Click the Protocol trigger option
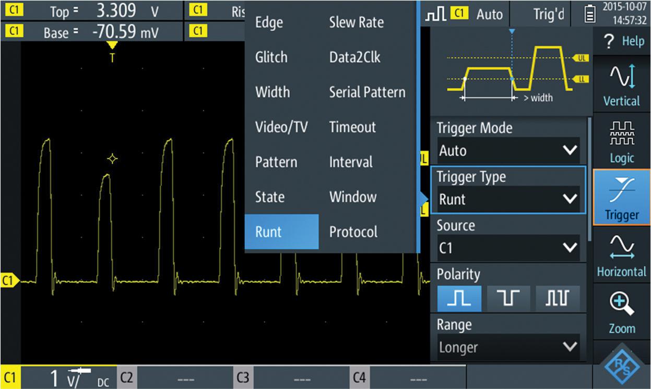Screen dimensions: 651x389 pyautogui.click(x=352, y=232)
